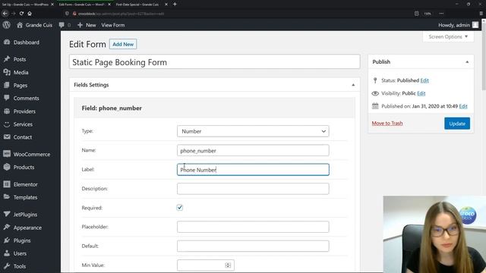
Task: Click the browser address bar
Action: pyautogui.click(x=238, y=14)
